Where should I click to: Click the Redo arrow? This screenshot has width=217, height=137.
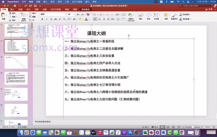click(26, 6)
